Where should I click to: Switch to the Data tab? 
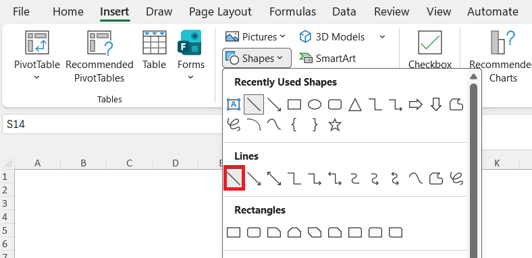click(344, 12)
